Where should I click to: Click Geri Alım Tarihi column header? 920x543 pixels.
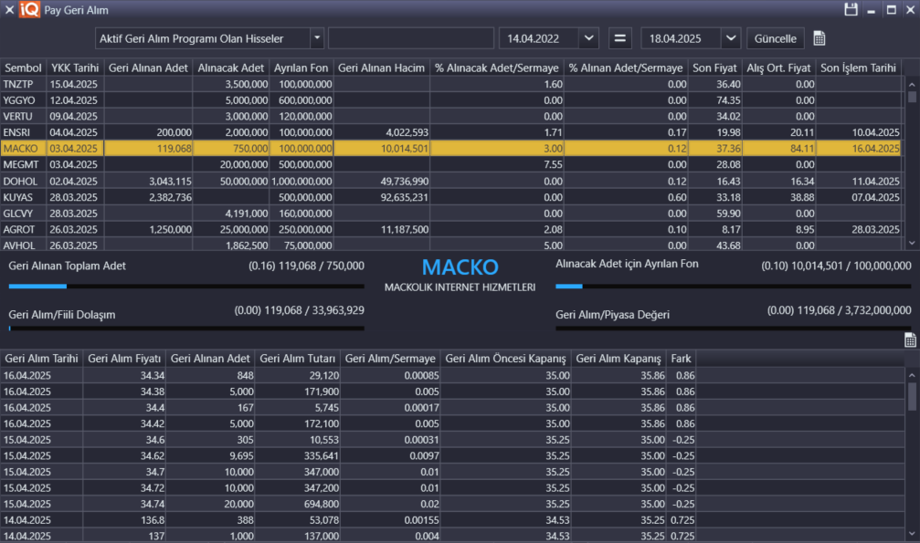42,359
